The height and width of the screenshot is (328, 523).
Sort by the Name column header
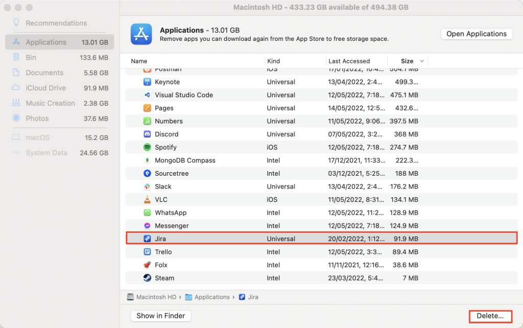(x=139, y=61)
